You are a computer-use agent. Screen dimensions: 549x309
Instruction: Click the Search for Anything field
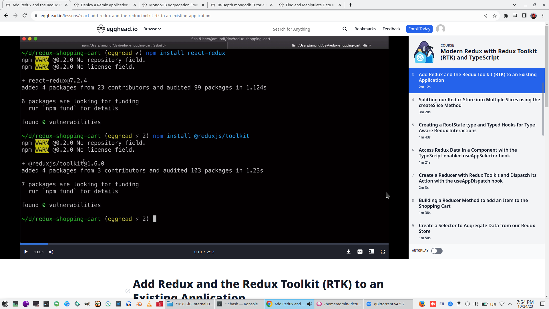(x=303, y=29)
